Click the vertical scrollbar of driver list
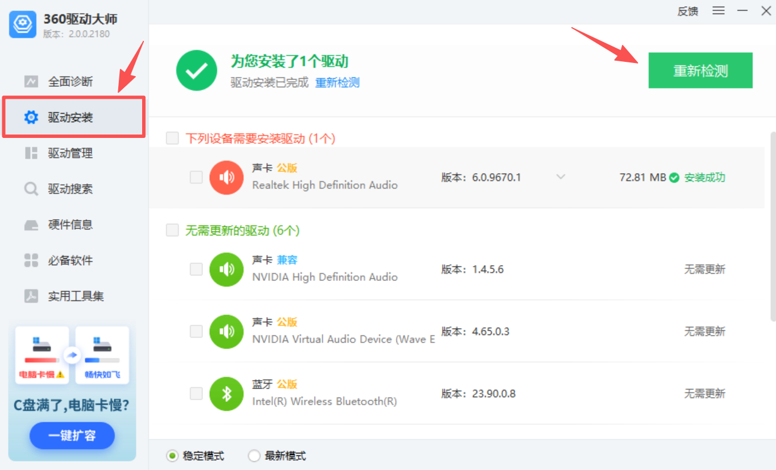The height and width of the screenshot is (470, 776). tap(772, 227)
